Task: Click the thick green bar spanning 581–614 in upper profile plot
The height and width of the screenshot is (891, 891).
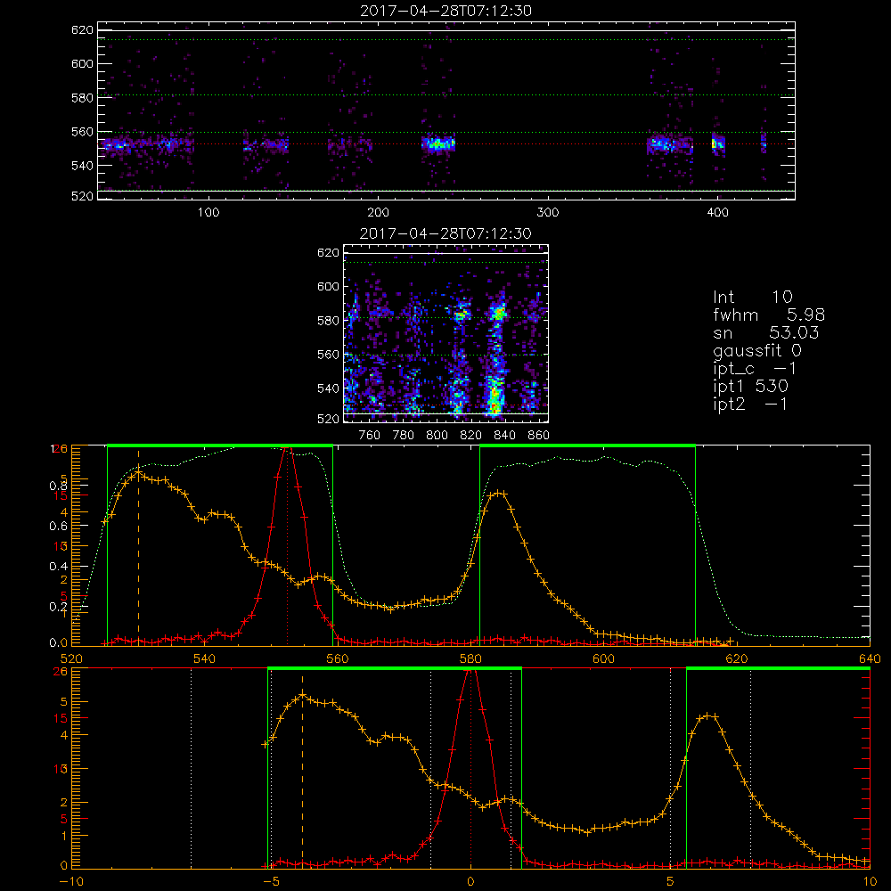Action: (587, 445)
